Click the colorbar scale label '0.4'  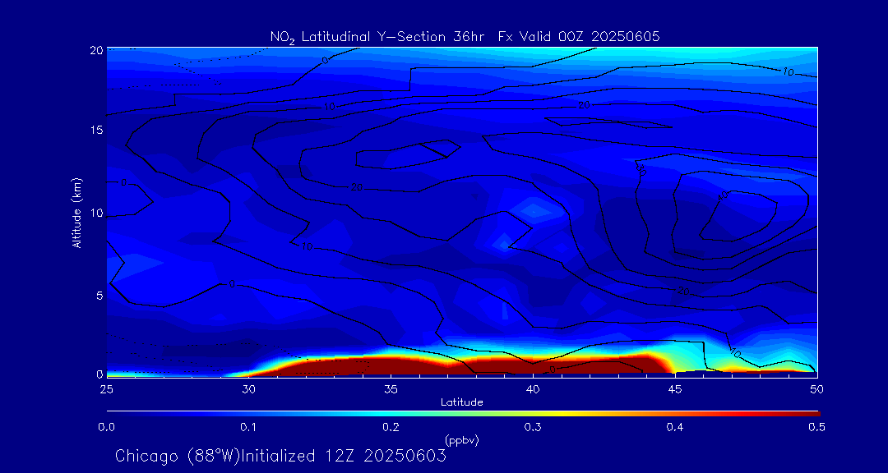[x=674, y=428]
